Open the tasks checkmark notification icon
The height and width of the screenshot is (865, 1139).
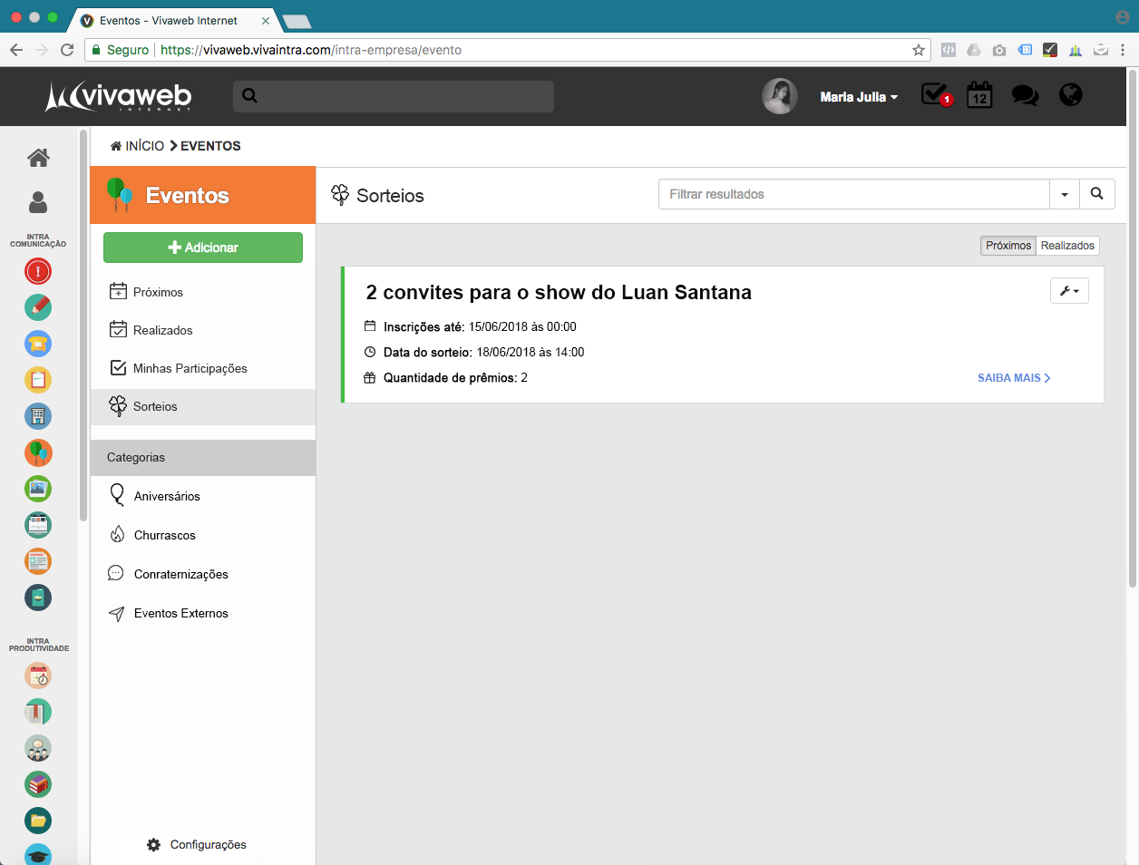pyautogui.click(x=935, y=94)
